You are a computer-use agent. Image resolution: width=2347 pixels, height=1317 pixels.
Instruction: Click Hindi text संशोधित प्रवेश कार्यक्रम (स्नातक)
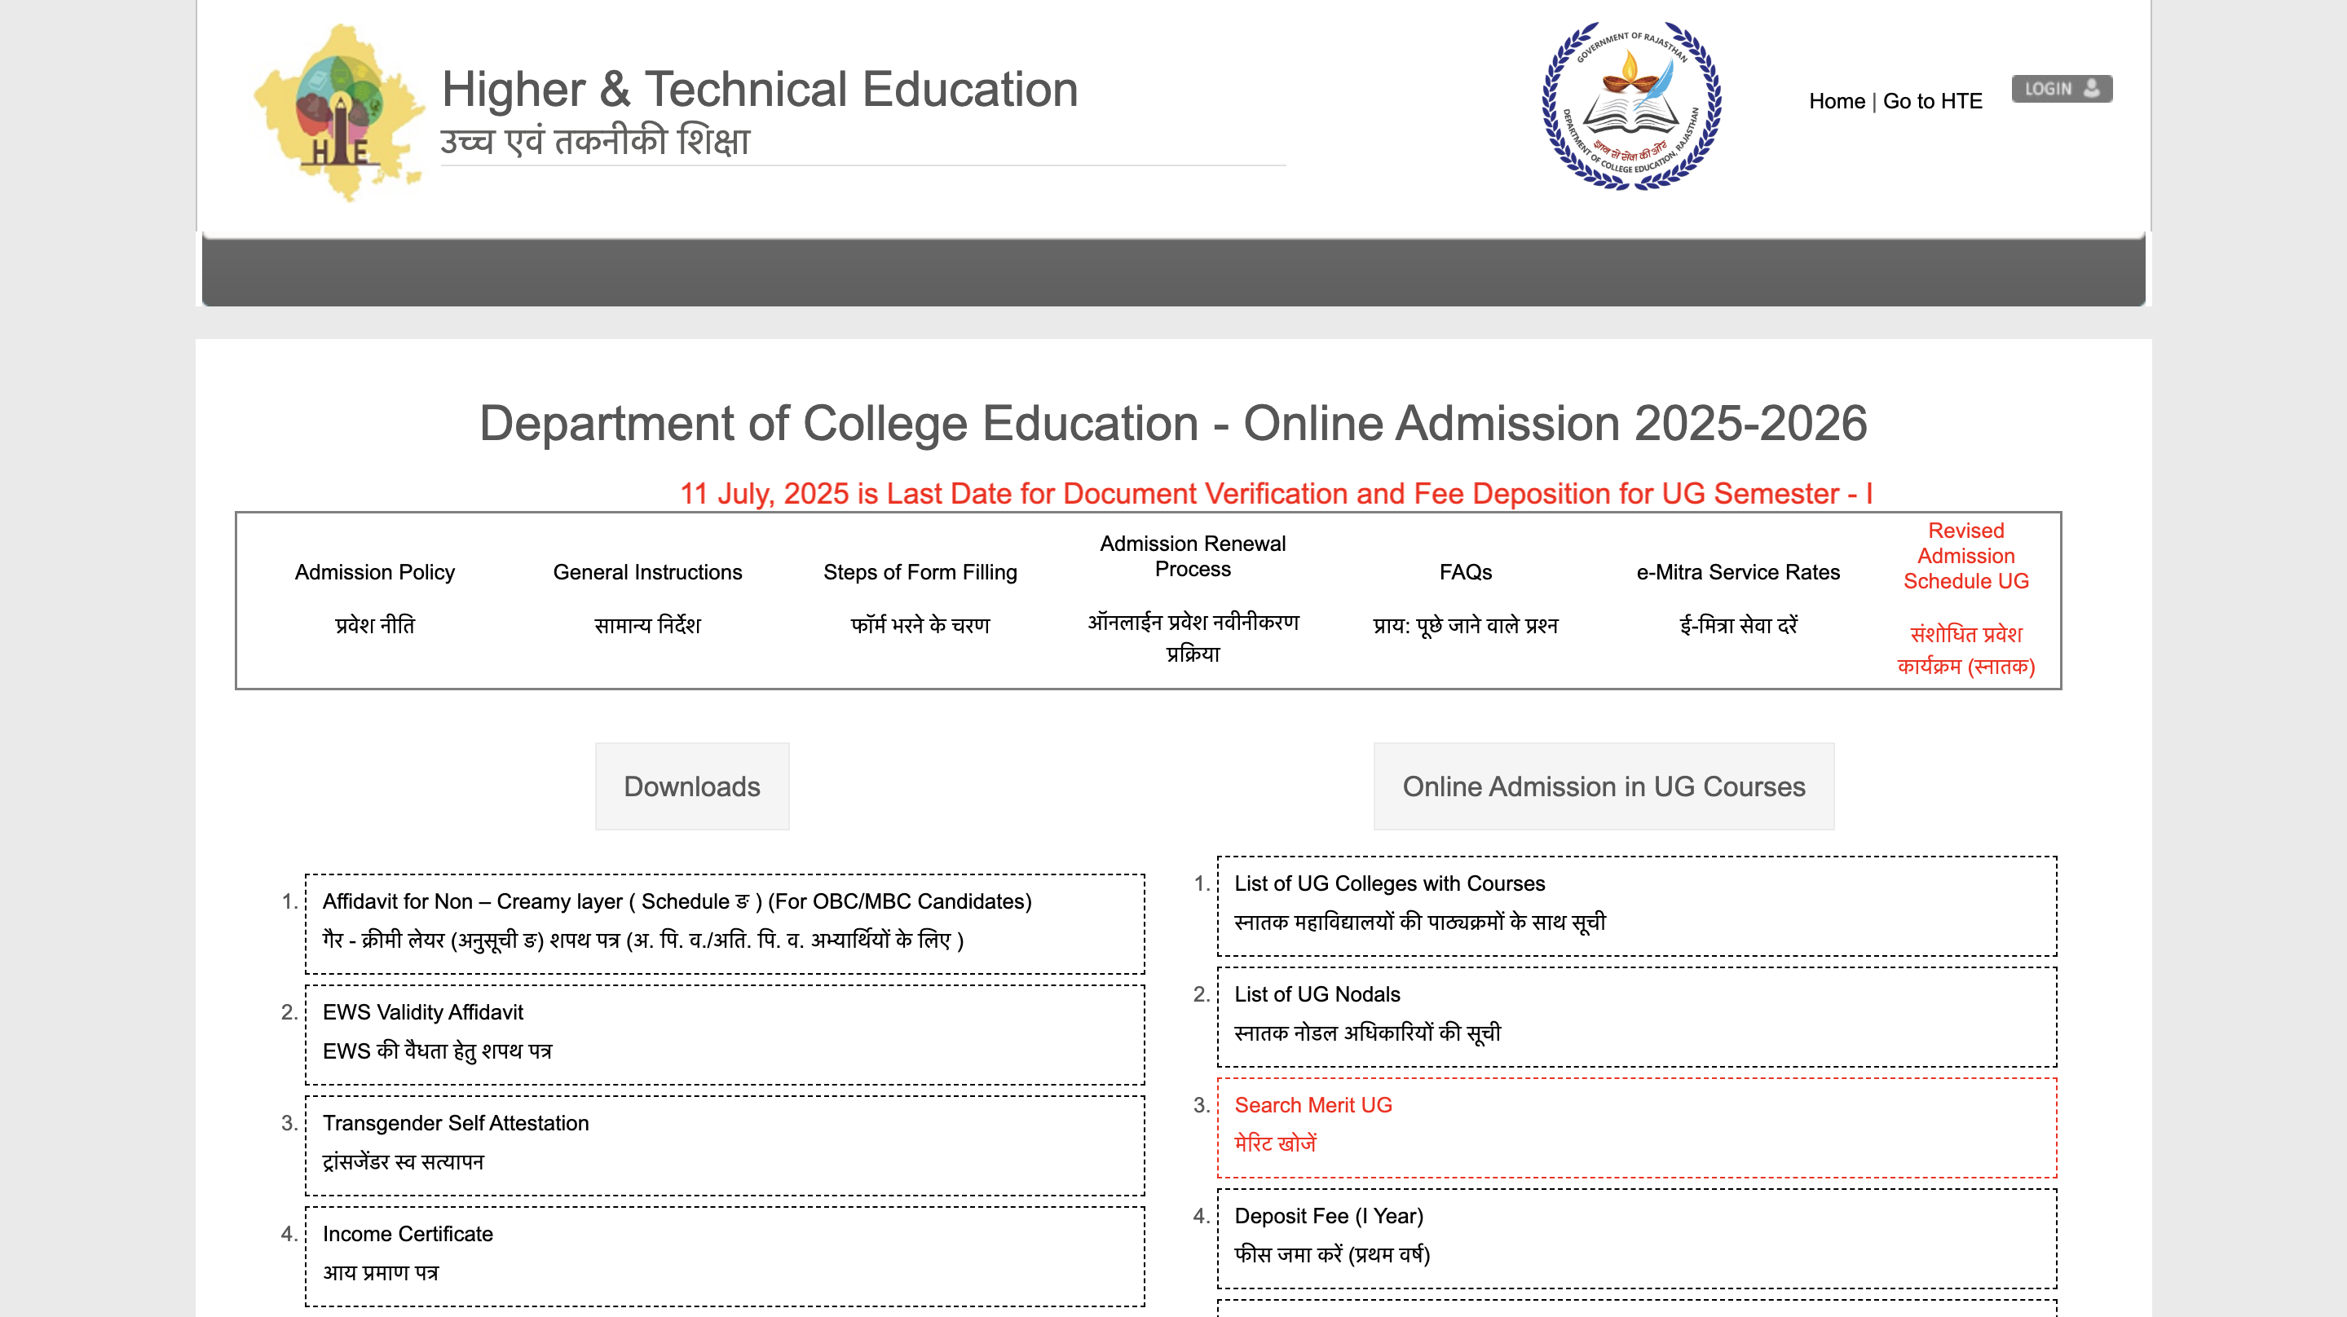[1966, 650]
